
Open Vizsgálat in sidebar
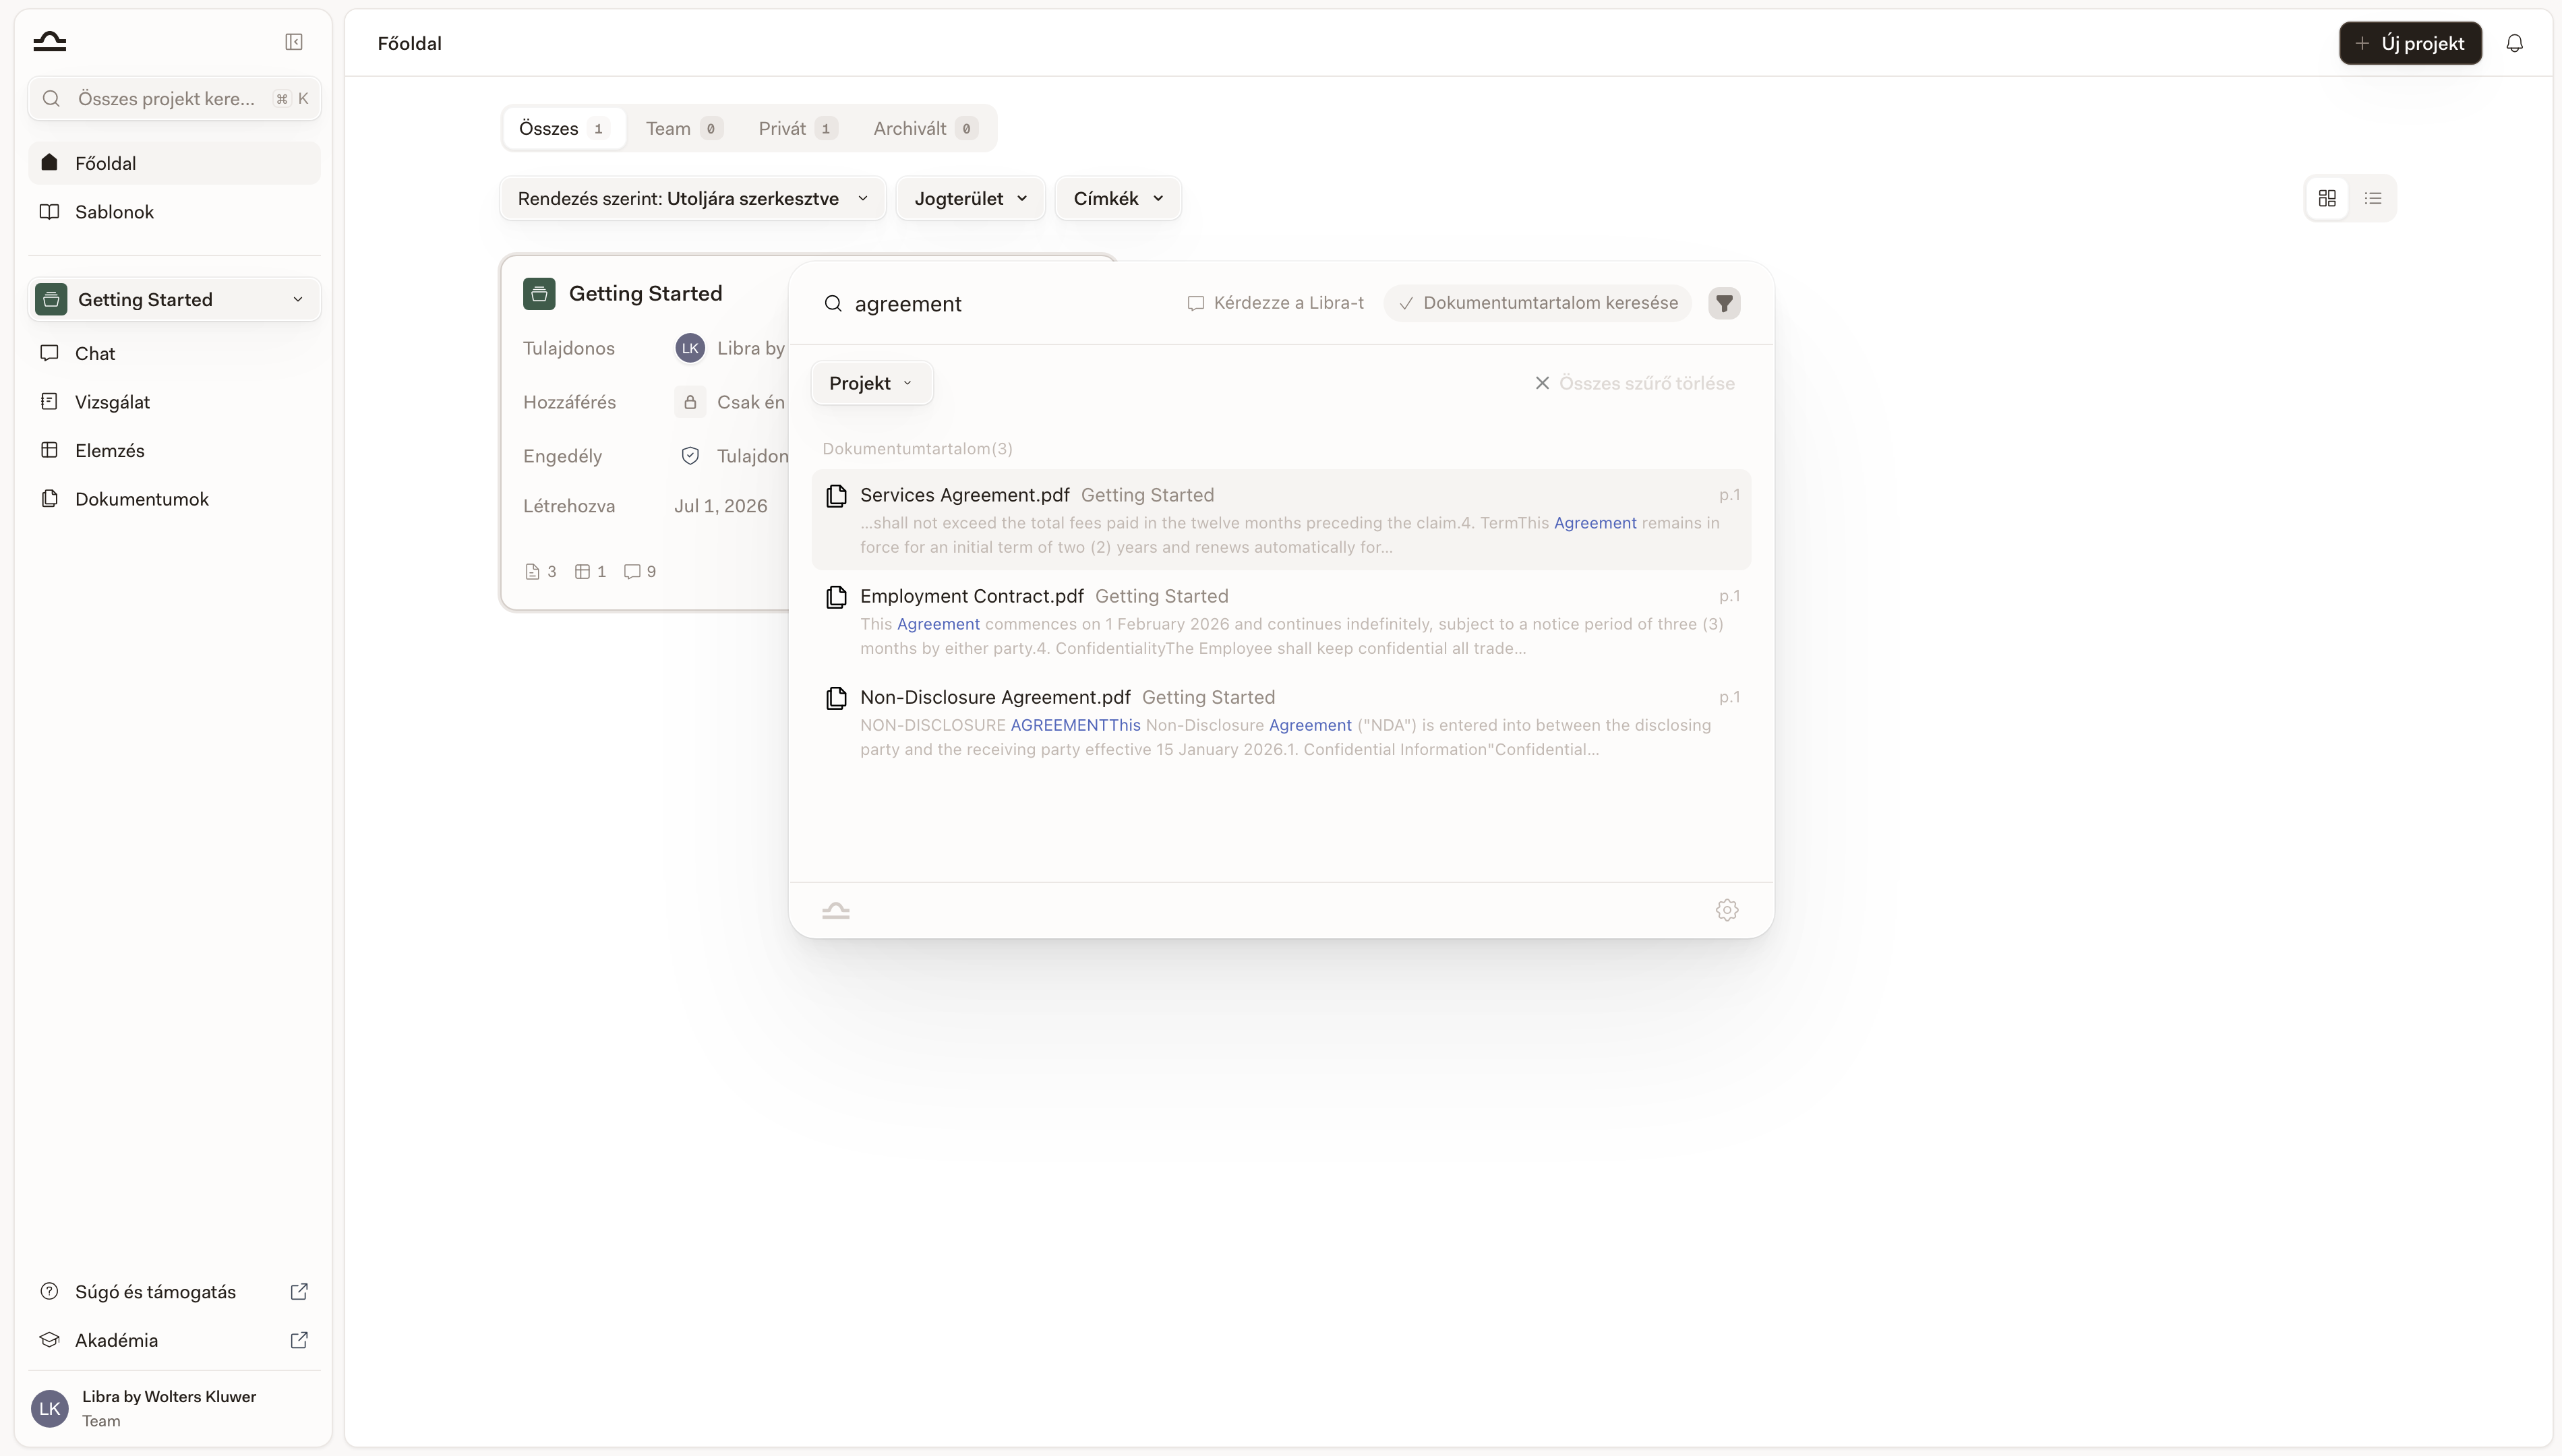(x=174, y=402)
